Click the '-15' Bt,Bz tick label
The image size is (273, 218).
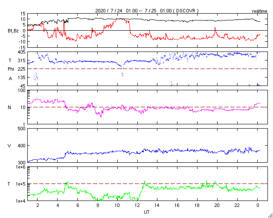[x=23, y=47]
